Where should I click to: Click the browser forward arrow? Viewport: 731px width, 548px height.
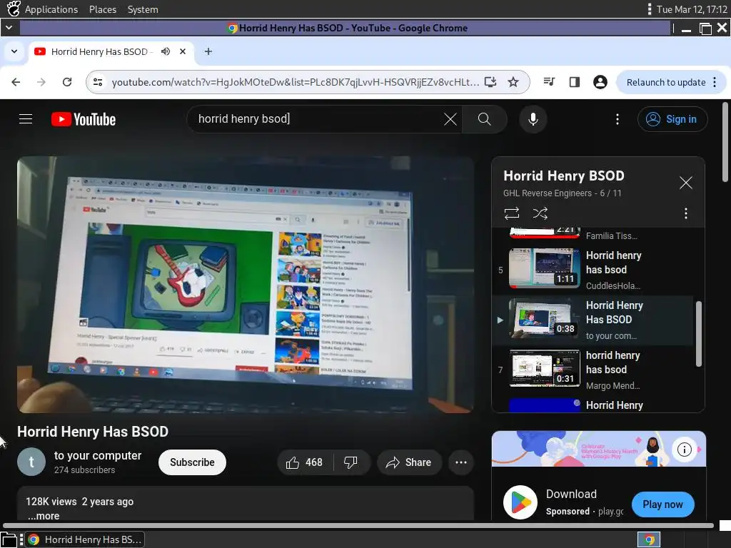click(41, 82)
